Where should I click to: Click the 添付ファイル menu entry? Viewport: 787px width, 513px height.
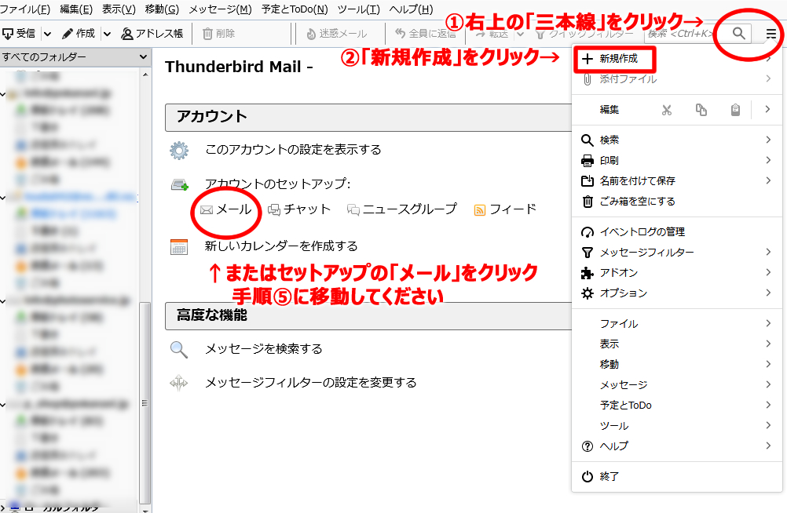[676, 78]
